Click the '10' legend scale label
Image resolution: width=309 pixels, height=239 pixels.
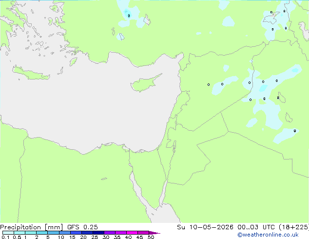click(x=61, y=237)
